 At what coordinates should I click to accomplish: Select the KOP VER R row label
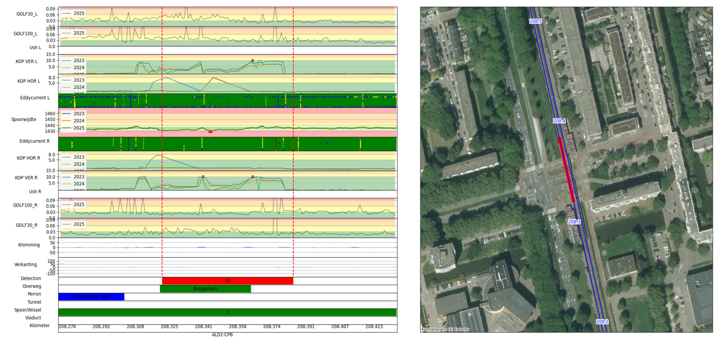point(26,178)
